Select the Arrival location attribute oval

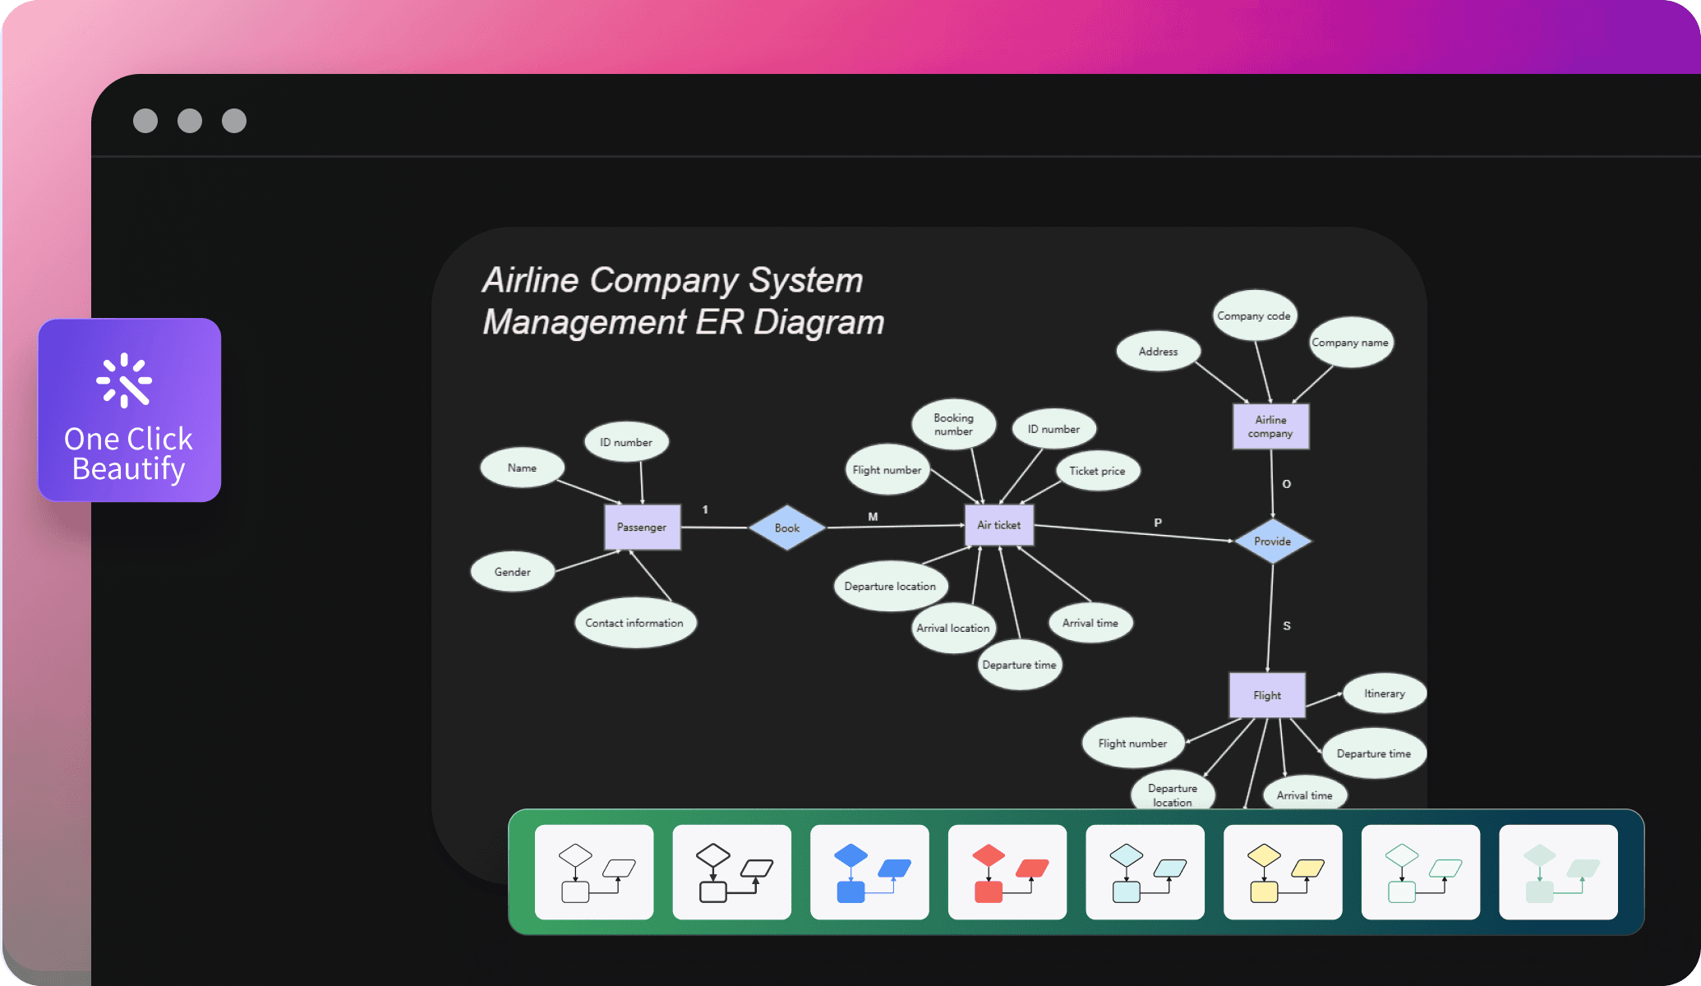[954, 628]
